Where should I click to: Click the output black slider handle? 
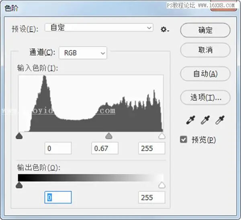click(x=19, y=185)
